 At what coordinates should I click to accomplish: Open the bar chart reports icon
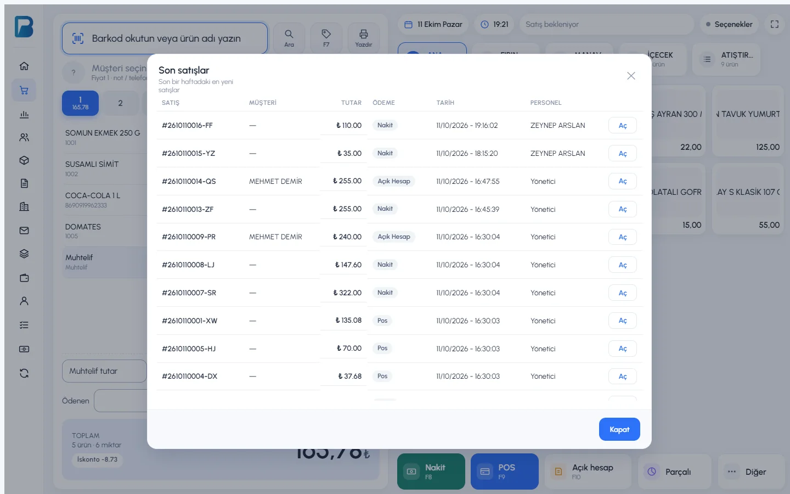tap(24, 114)
